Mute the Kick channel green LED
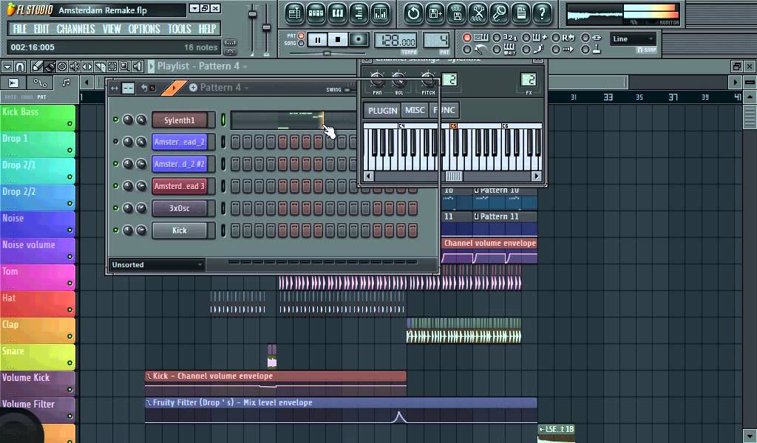Viewport: 757px width, 443px height. tap(115, 230)
